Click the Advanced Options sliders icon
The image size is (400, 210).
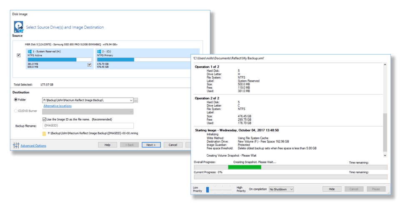16,145
